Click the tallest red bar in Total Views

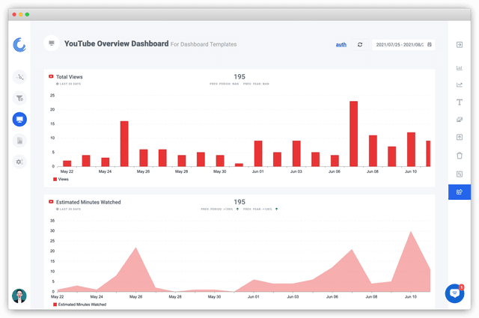point(354,134)
